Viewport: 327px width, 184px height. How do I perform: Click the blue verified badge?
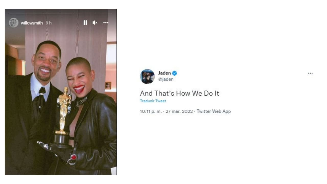click(x=174, y=73)
